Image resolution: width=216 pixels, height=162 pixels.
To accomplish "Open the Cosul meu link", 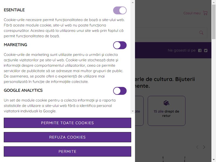I will point(192,13).
